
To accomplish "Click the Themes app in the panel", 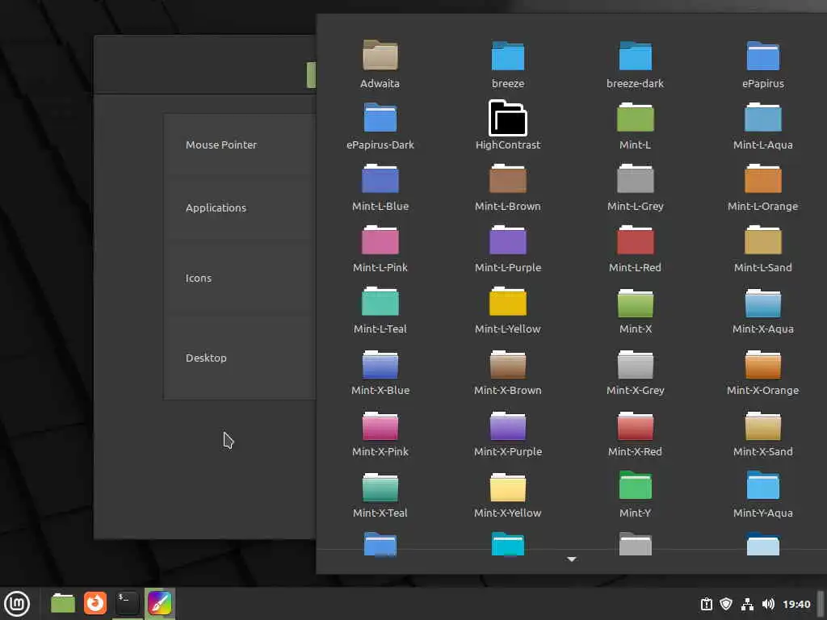I will pyautogui.click(x=159, y=603).
